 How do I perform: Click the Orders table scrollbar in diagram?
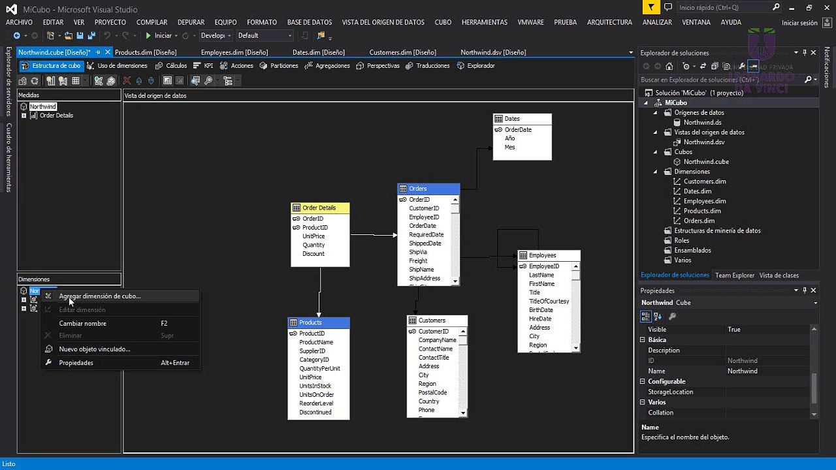[455, 240]
